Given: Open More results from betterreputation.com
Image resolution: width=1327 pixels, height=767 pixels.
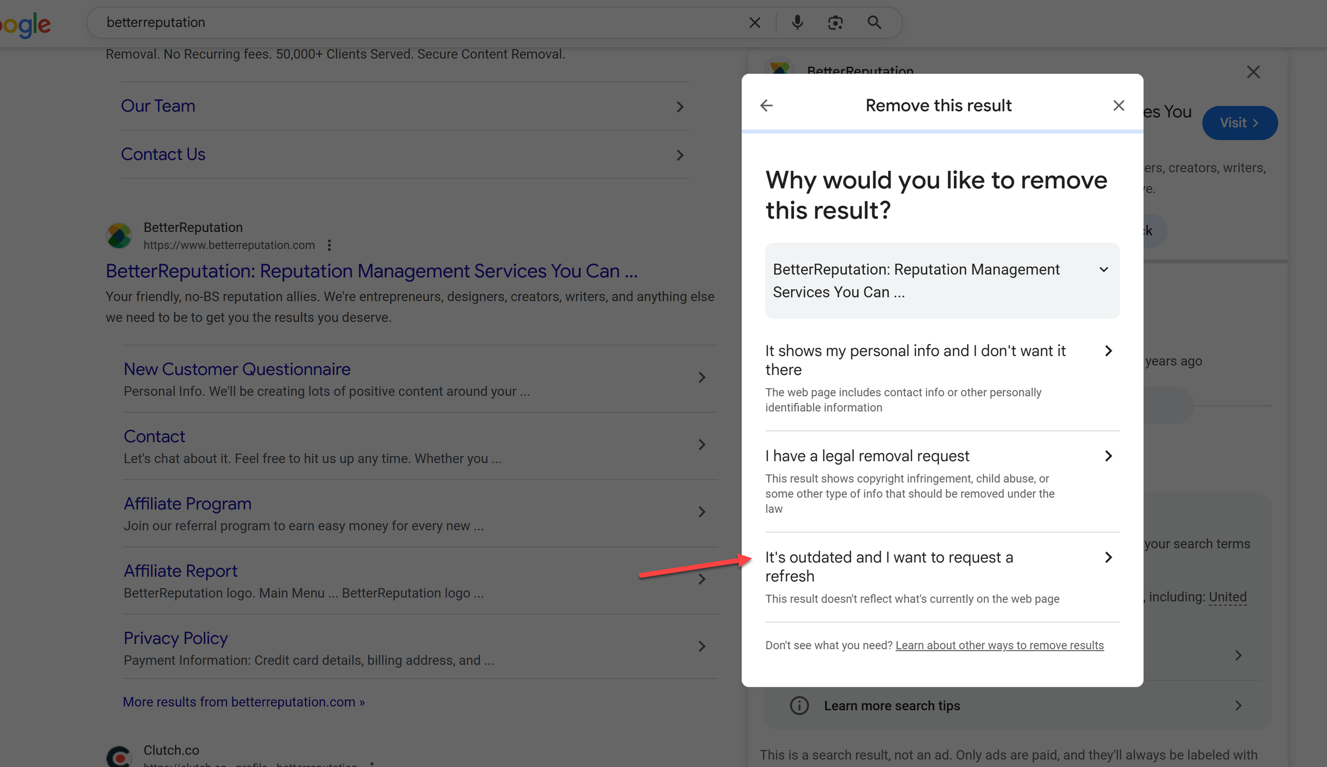Looking at the screenshot, I should click(x=244, y=702).
